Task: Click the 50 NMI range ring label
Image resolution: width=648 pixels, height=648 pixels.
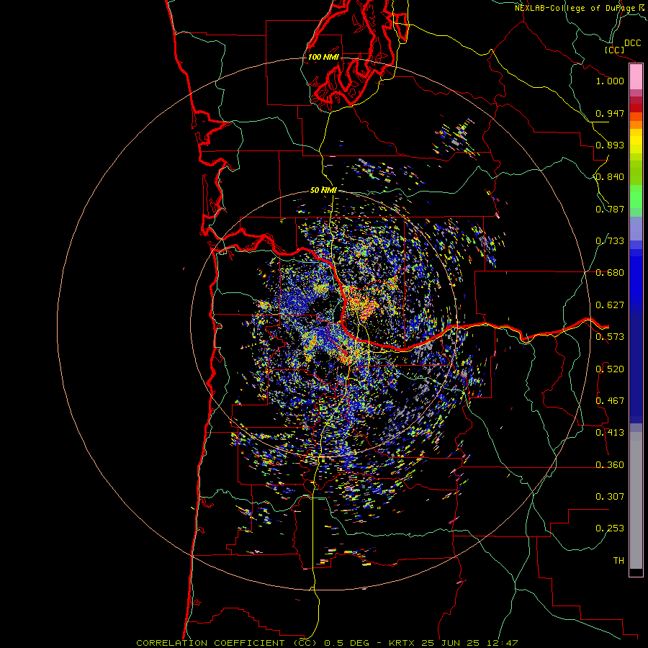Action: coord(323,190)
